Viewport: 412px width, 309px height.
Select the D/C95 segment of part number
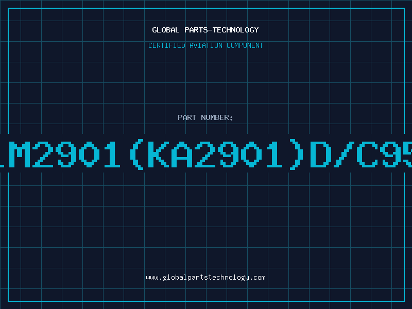tap(361, 154)
